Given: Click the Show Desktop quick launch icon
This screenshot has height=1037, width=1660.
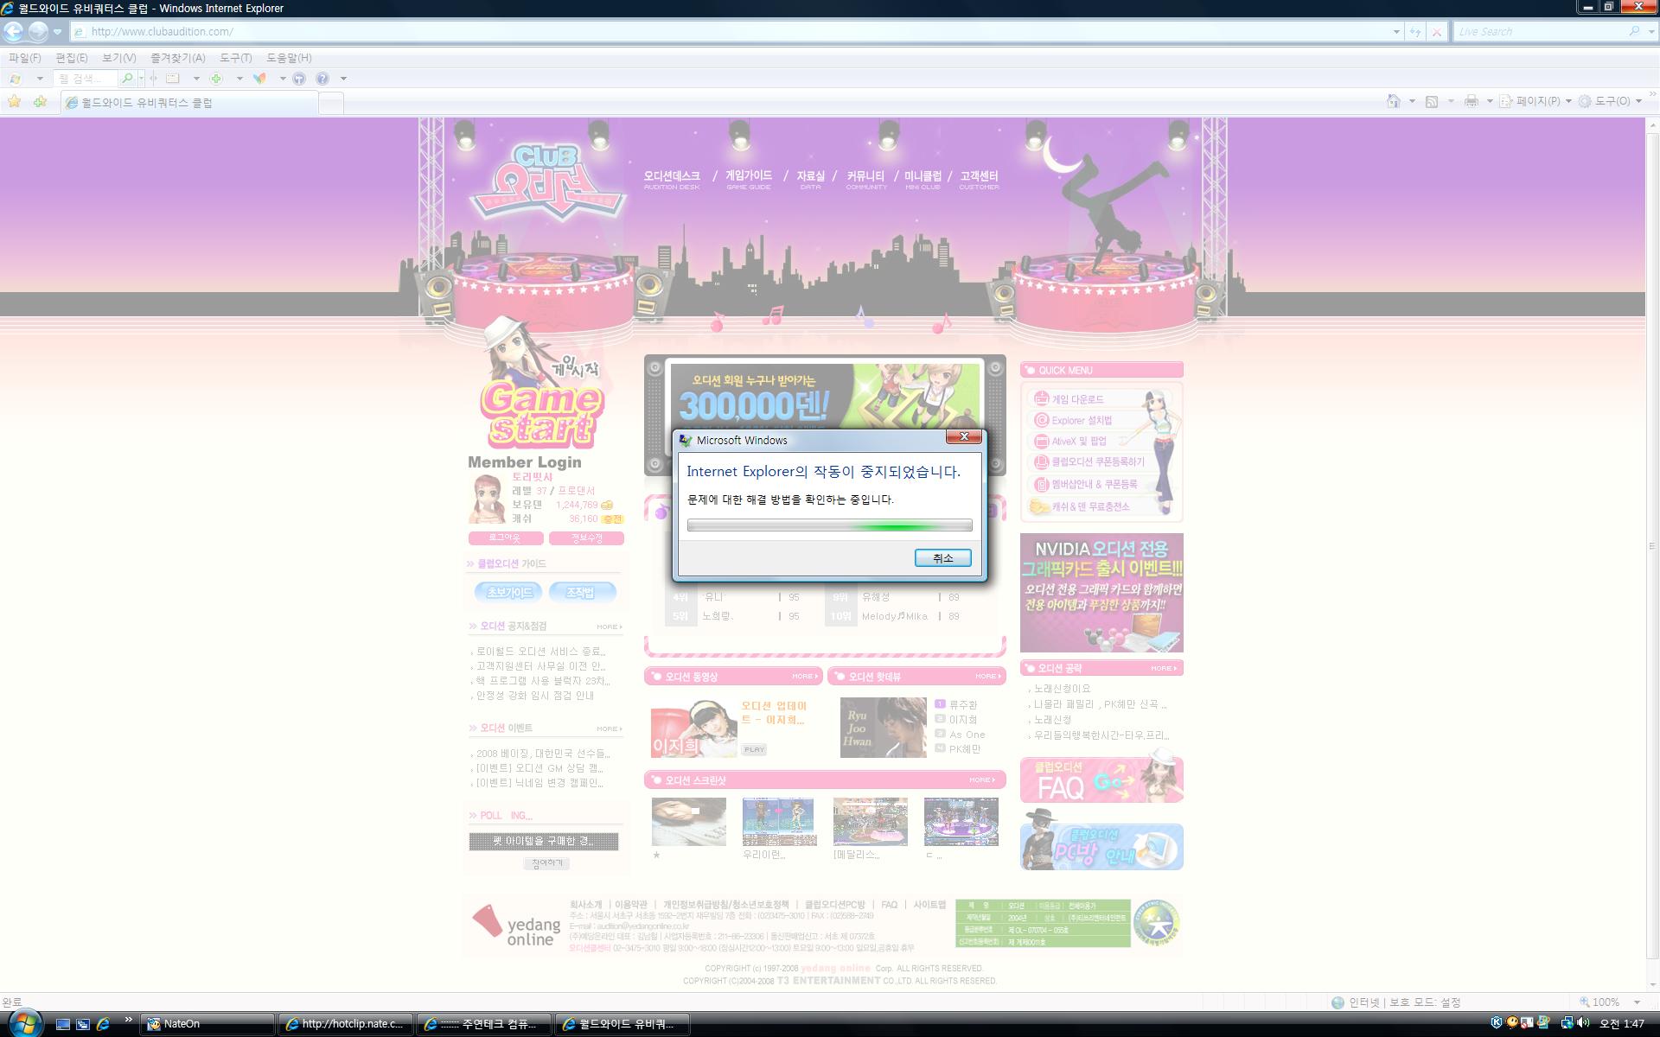Looking at the screenshot, I should click(x=62, y=1024).
